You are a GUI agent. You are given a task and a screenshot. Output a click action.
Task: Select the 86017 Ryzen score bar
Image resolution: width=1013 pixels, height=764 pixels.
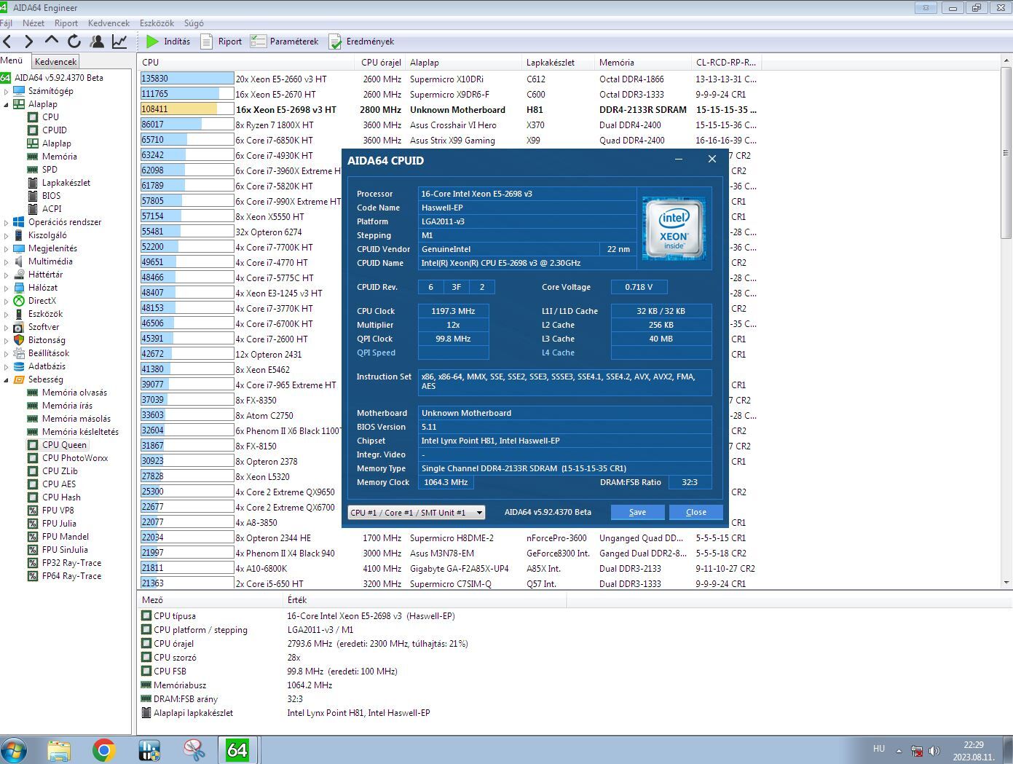(x=187, y=125)
